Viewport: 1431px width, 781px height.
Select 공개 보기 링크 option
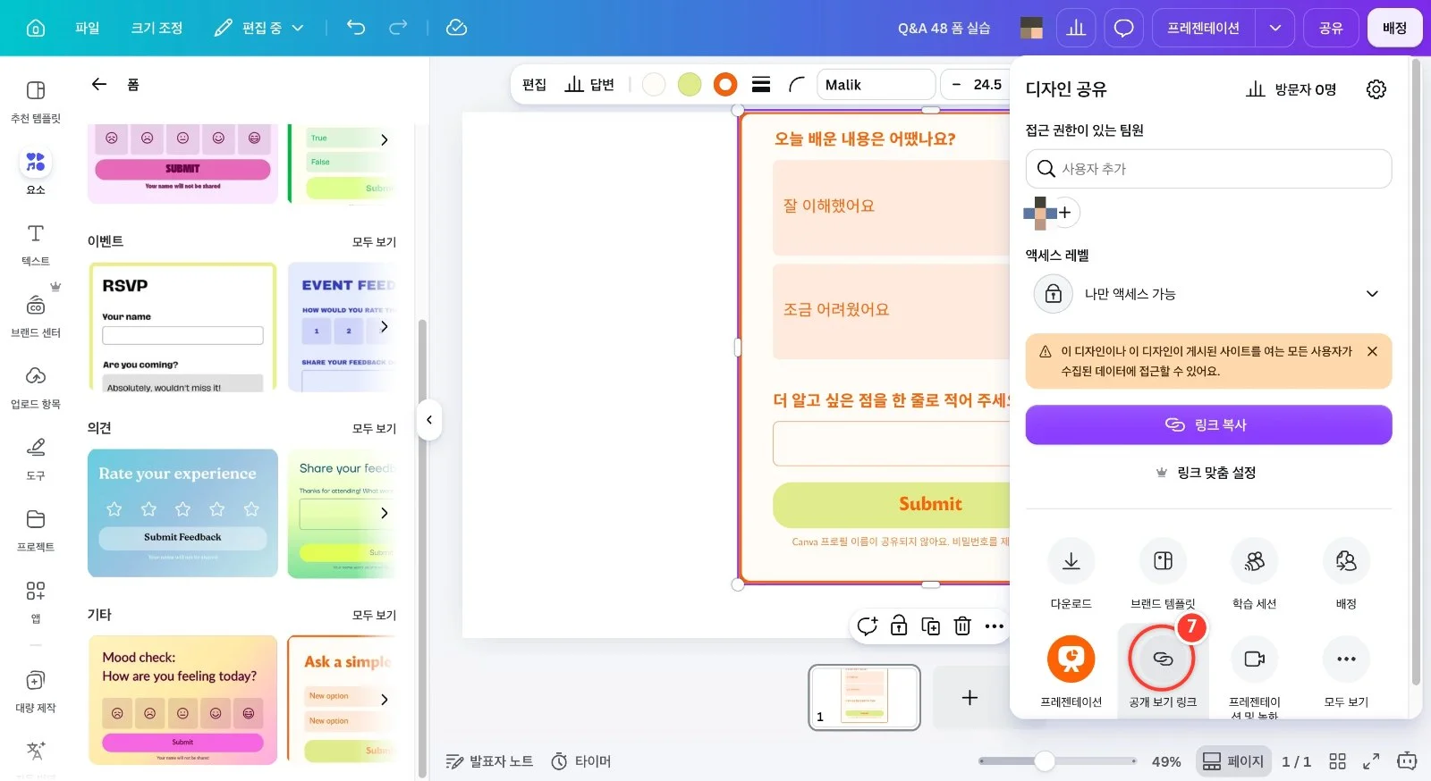coord(1163,659)
